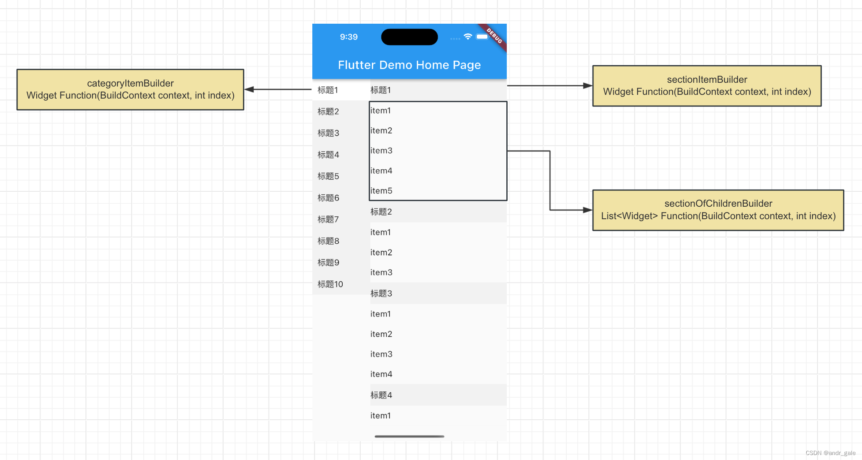The image size is (862, 460).
Task: Open category 标题10 in the sidebar
Action: click(x=330, y=284)
